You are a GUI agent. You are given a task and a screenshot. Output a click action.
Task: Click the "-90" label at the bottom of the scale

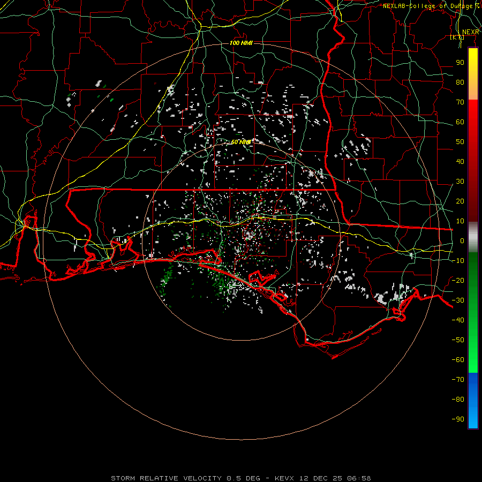[458, 419]
